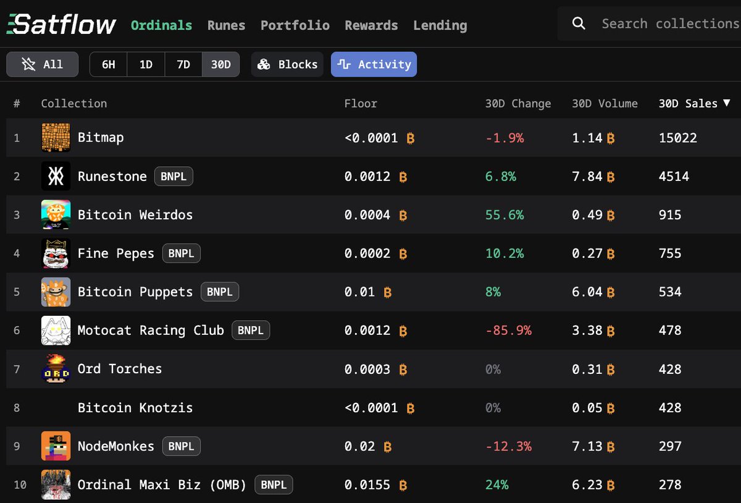Click the Bitcoin symbol next to Bitcoin Puppets floor
This screenshot has width=741, height=503.
(388, 292)
